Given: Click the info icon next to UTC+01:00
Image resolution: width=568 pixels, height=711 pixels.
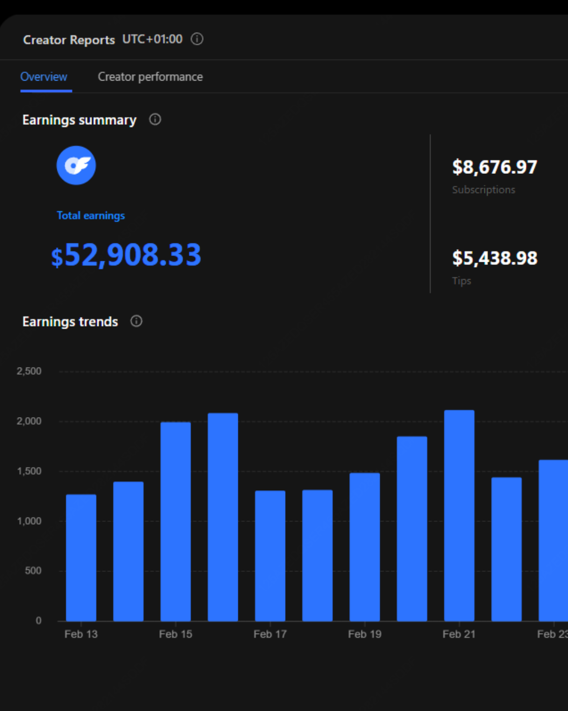Looking at the screenshot, I should coord(197,39).
